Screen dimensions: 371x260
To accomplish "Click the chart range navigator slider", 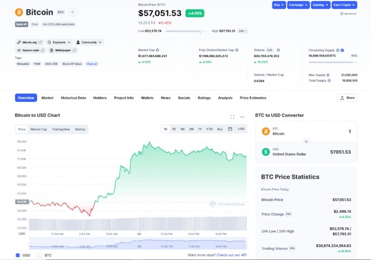I will (138, 243).
